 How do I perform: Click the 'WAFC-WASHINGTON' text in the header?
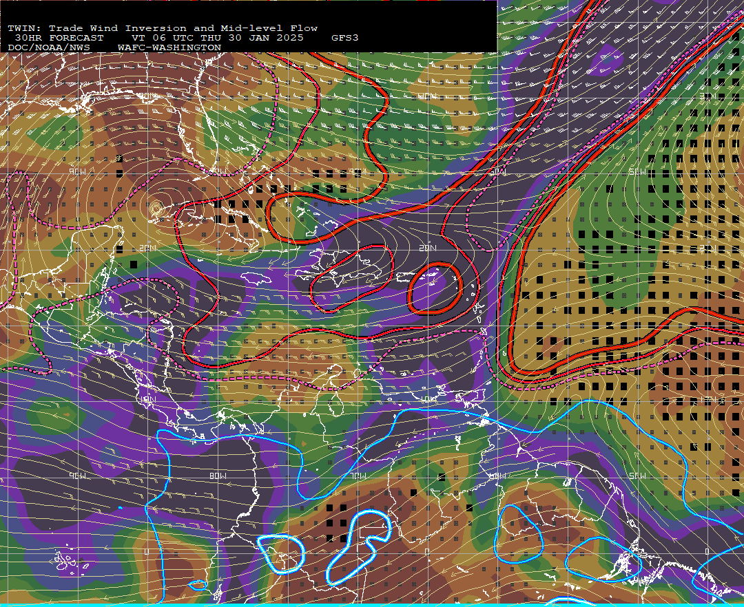(169, 48)
